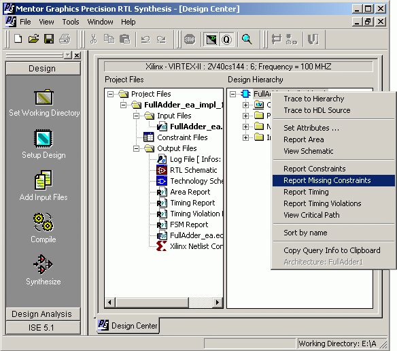397x351 pixels.
Task: Open the Timing Report item
Action: coord(192,203)
